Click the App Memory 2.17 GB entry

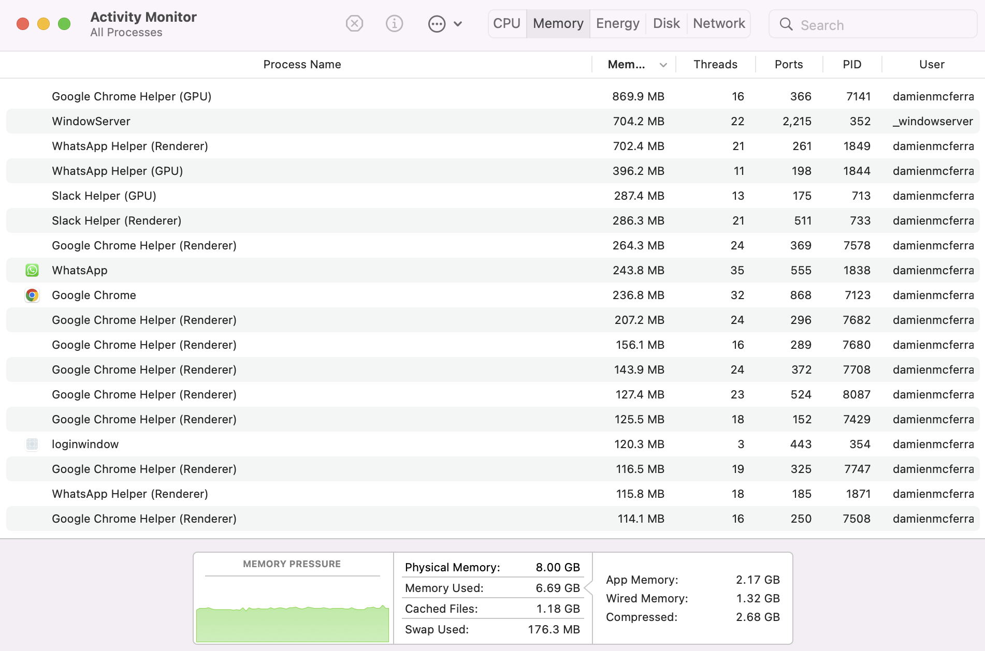(693, 580)
